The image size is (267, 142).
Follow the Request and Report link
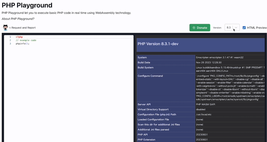click(x=22, y=28)
